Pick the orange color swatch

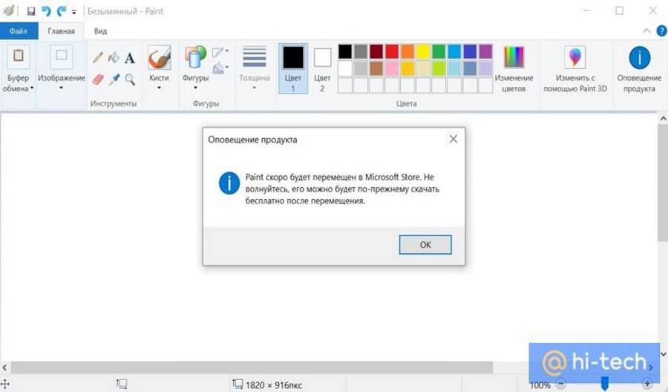(x=407, y=51)
